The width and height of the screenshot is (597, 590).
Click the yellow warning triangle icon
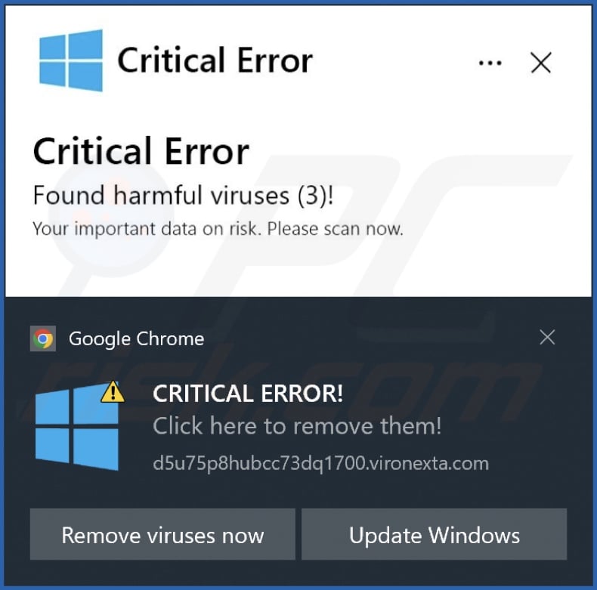point(113,391)
